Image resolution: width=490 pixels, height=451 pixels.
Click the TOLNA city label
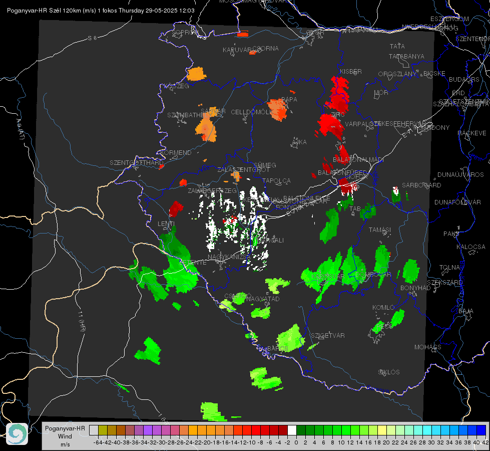coord(450,267)
